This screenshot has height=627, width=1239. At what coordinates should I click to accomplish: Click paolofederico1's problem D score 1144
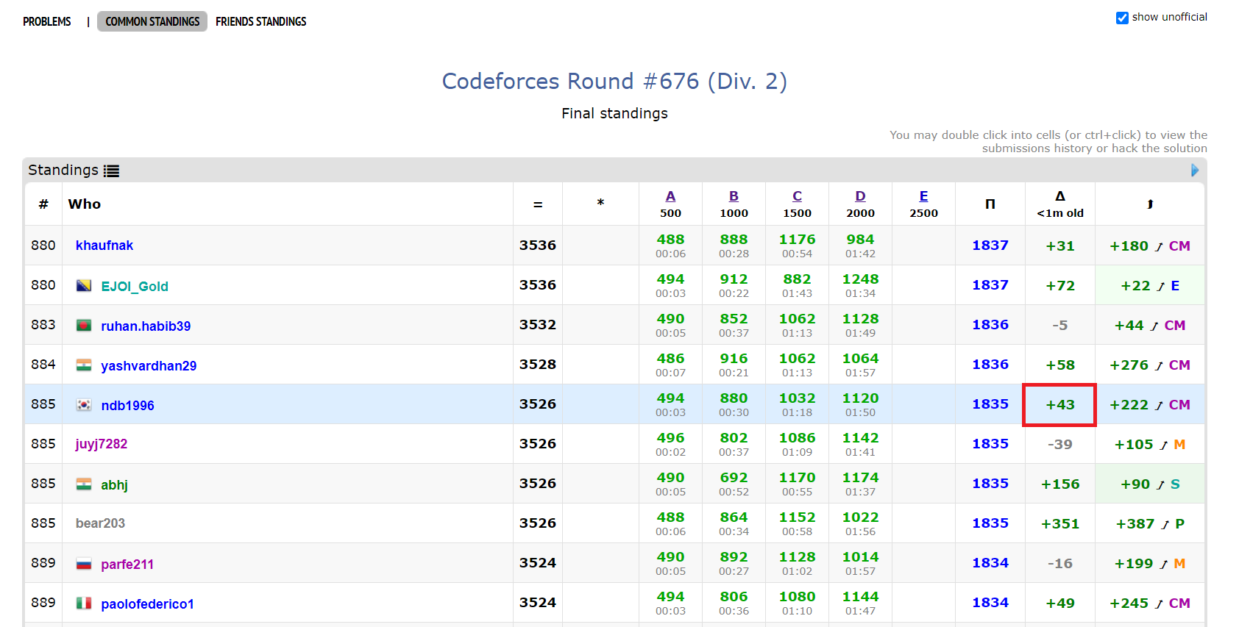click(860, 597)
